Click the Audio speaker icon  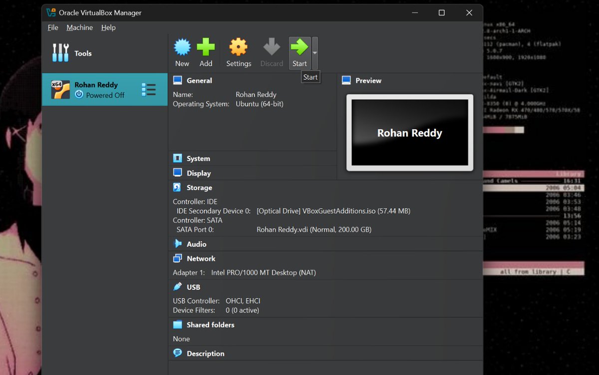click(178, 244)
